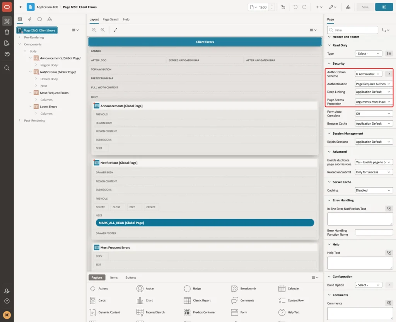Open SQL Workshop database icon

7,32
